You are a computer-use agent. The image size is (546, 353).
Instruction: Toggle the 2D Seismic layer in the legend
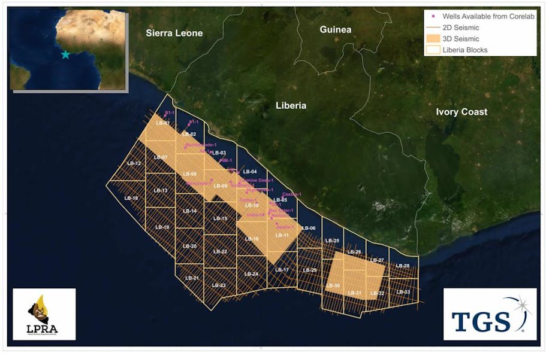point(462,26)
